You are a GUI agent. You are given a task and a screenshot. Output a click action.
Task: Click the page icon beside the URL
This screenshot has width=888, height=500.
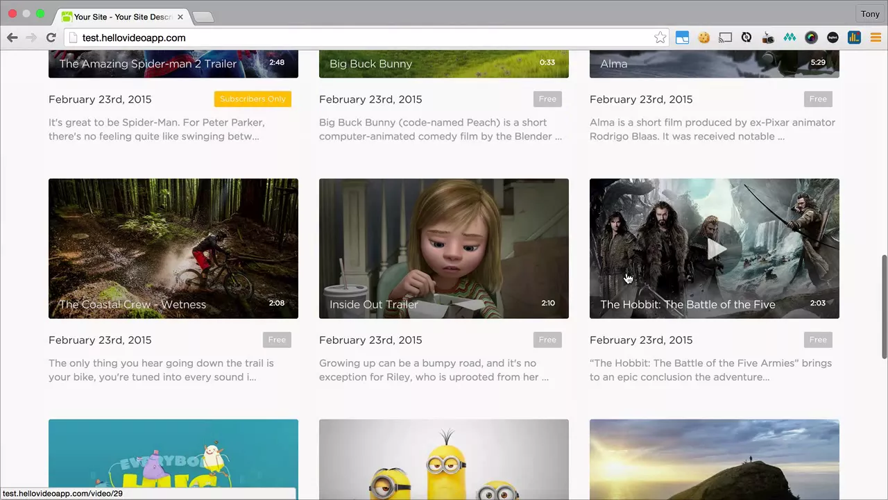73,37
